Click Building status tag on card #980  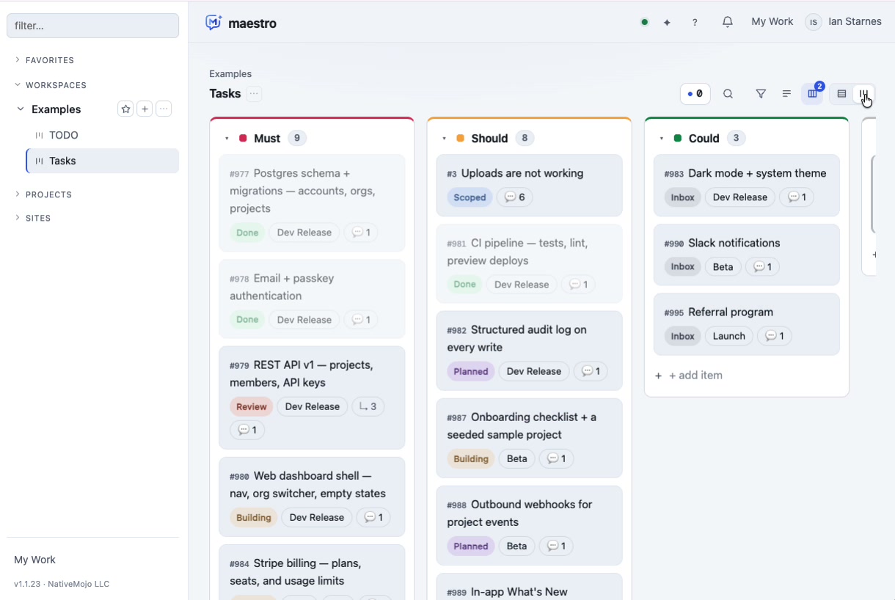click(254, 517)
